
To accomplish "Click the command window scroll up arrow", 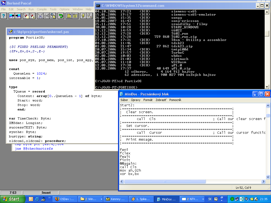I will [x=267, y=12].
